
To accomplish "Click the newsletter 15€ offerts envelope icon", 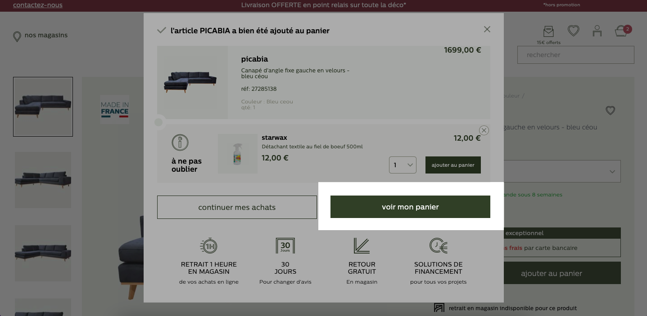I will tap(548, 31).
